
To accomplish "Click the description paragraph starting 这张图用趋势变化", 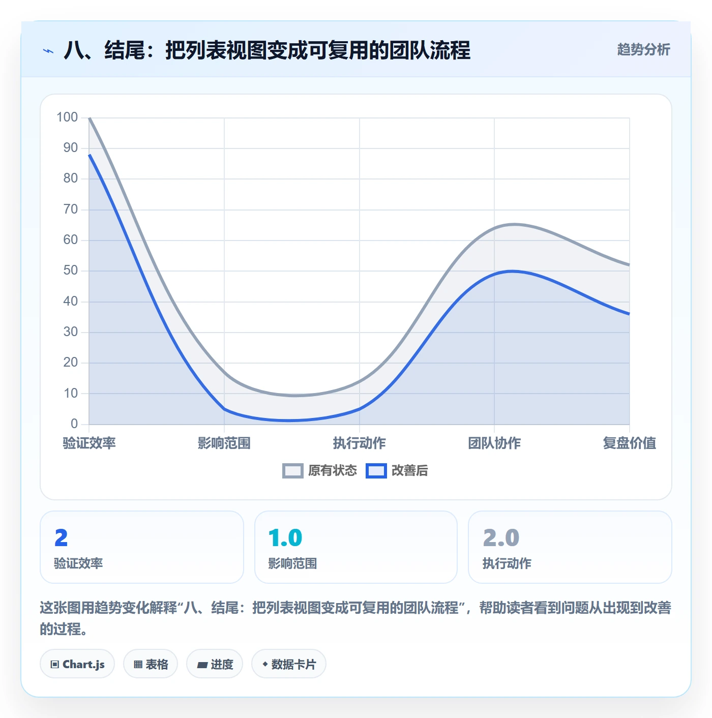I will (x=355, y=618).
